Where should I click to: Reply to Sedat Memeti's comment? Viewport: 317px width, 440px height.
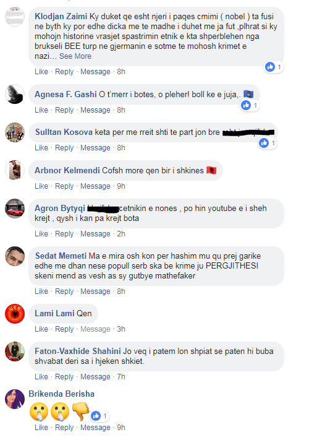coord(64,291)
